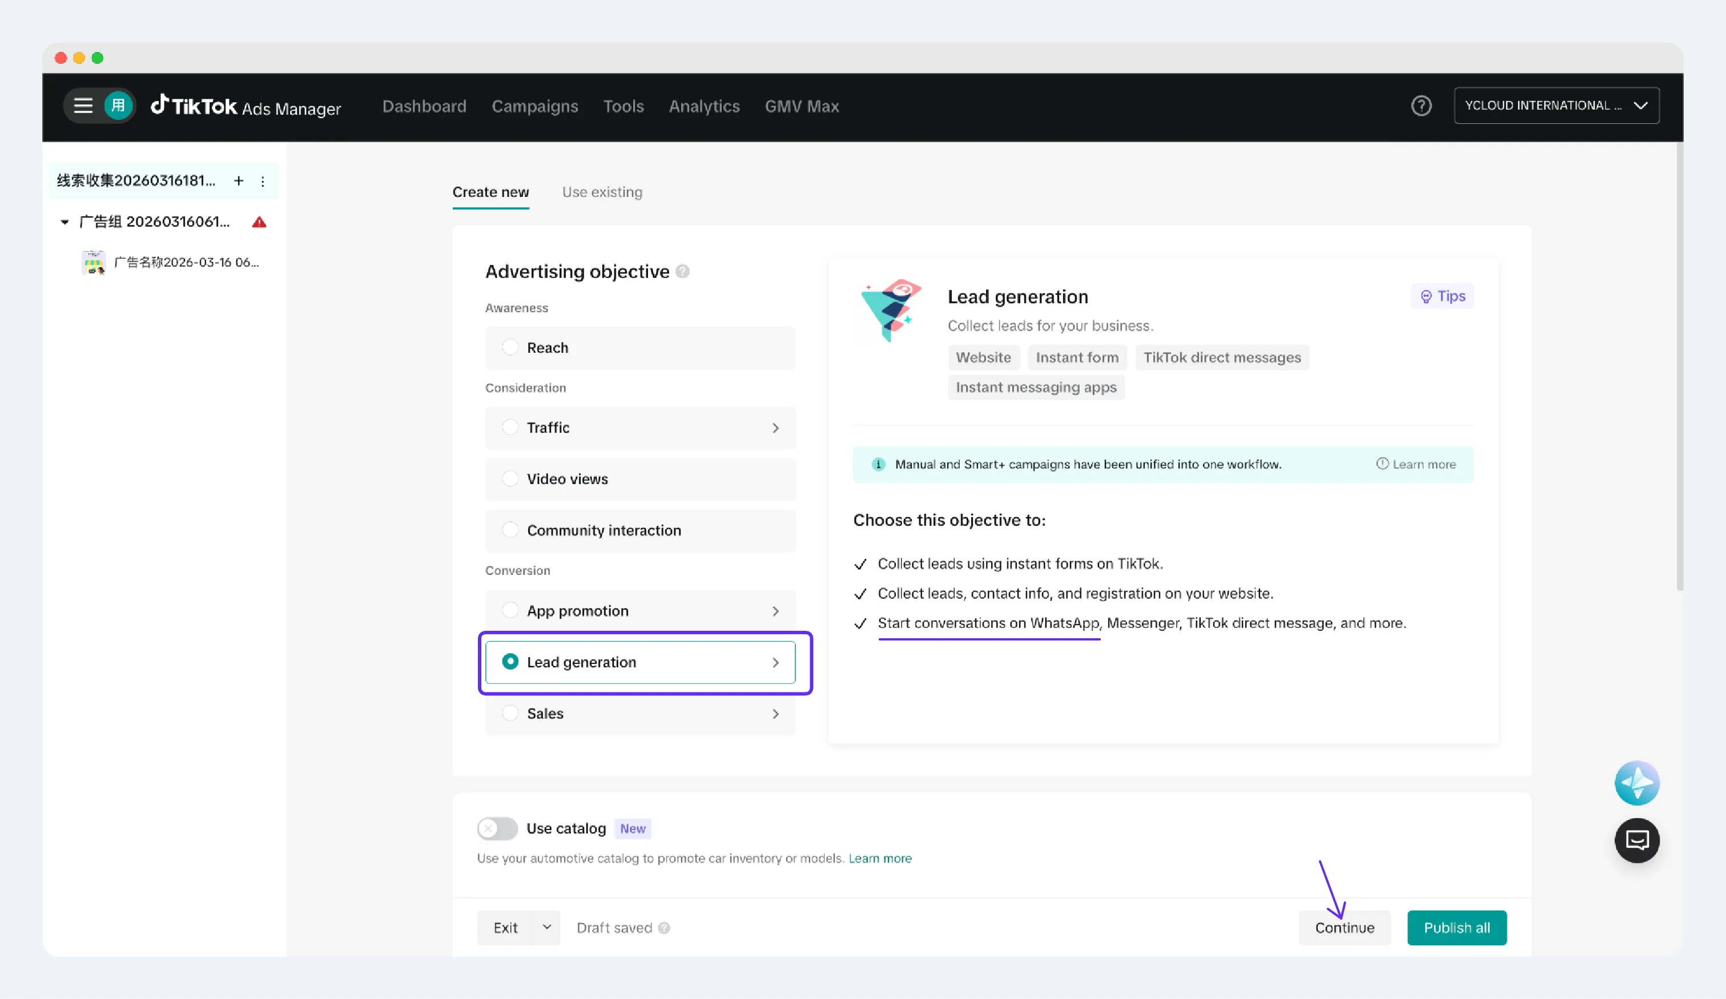Open Learn more in unified workflow banner

1416,464
